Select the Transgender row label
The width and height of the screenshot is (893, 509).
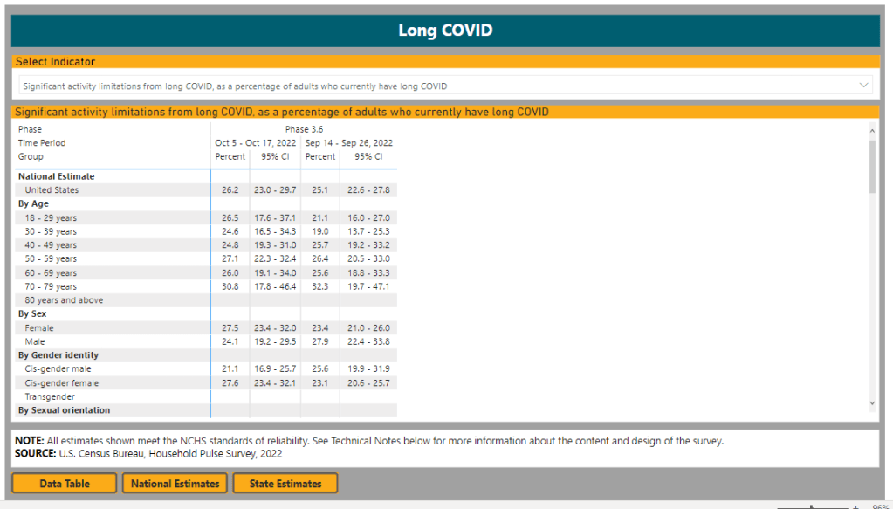click(x=50, y=397)
